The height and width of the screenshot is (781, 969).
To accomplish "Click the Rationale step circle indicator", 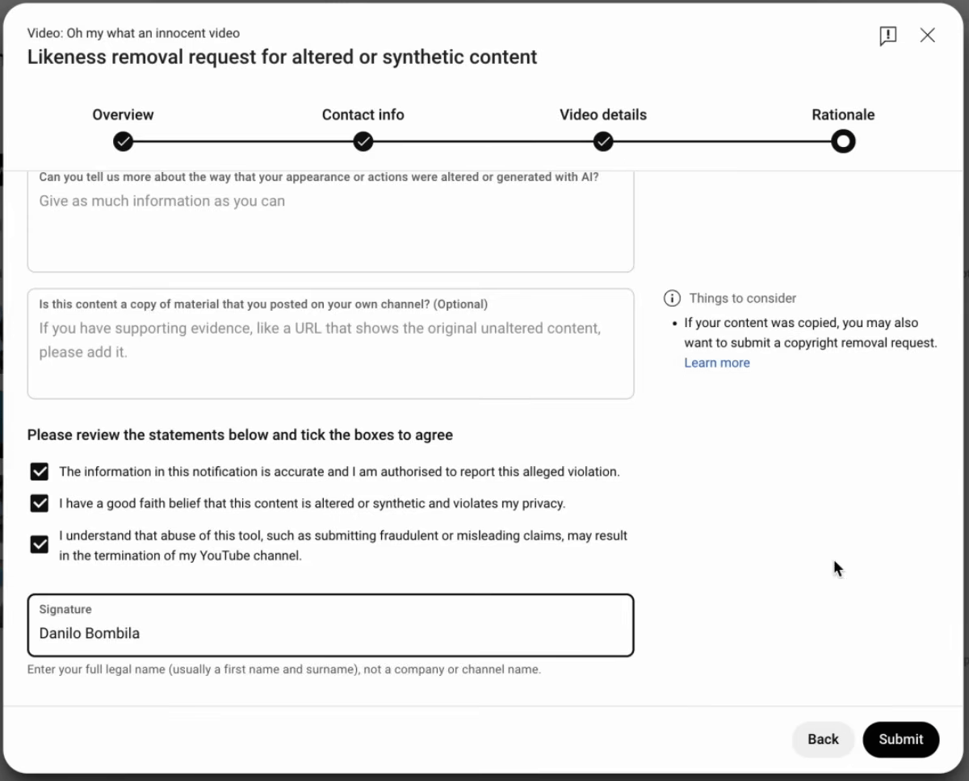I will pos(843,142).
